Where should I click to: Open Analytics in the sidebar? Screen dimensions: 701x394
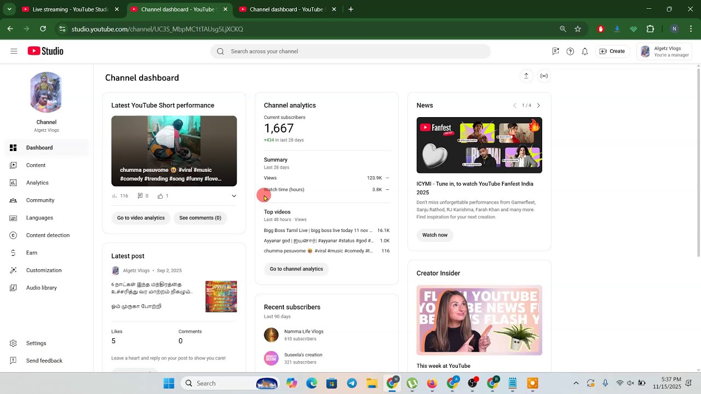[46, 183]
